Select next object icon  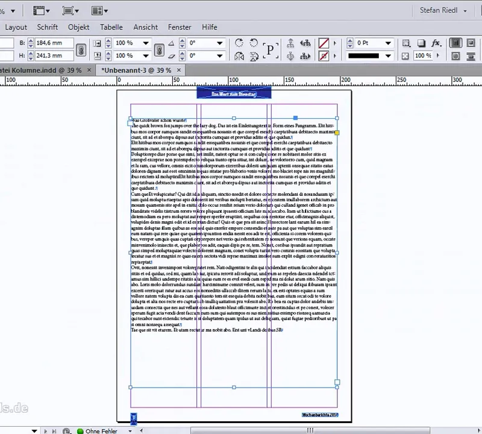(x=305, y=56)
